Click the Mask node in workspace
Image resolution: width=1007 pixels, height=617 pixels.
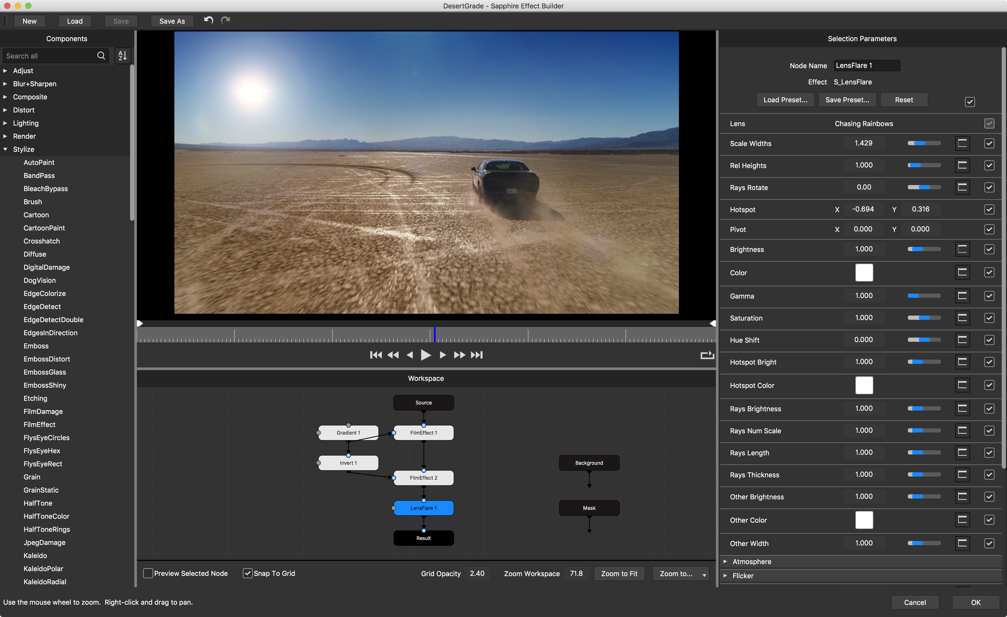588,508
